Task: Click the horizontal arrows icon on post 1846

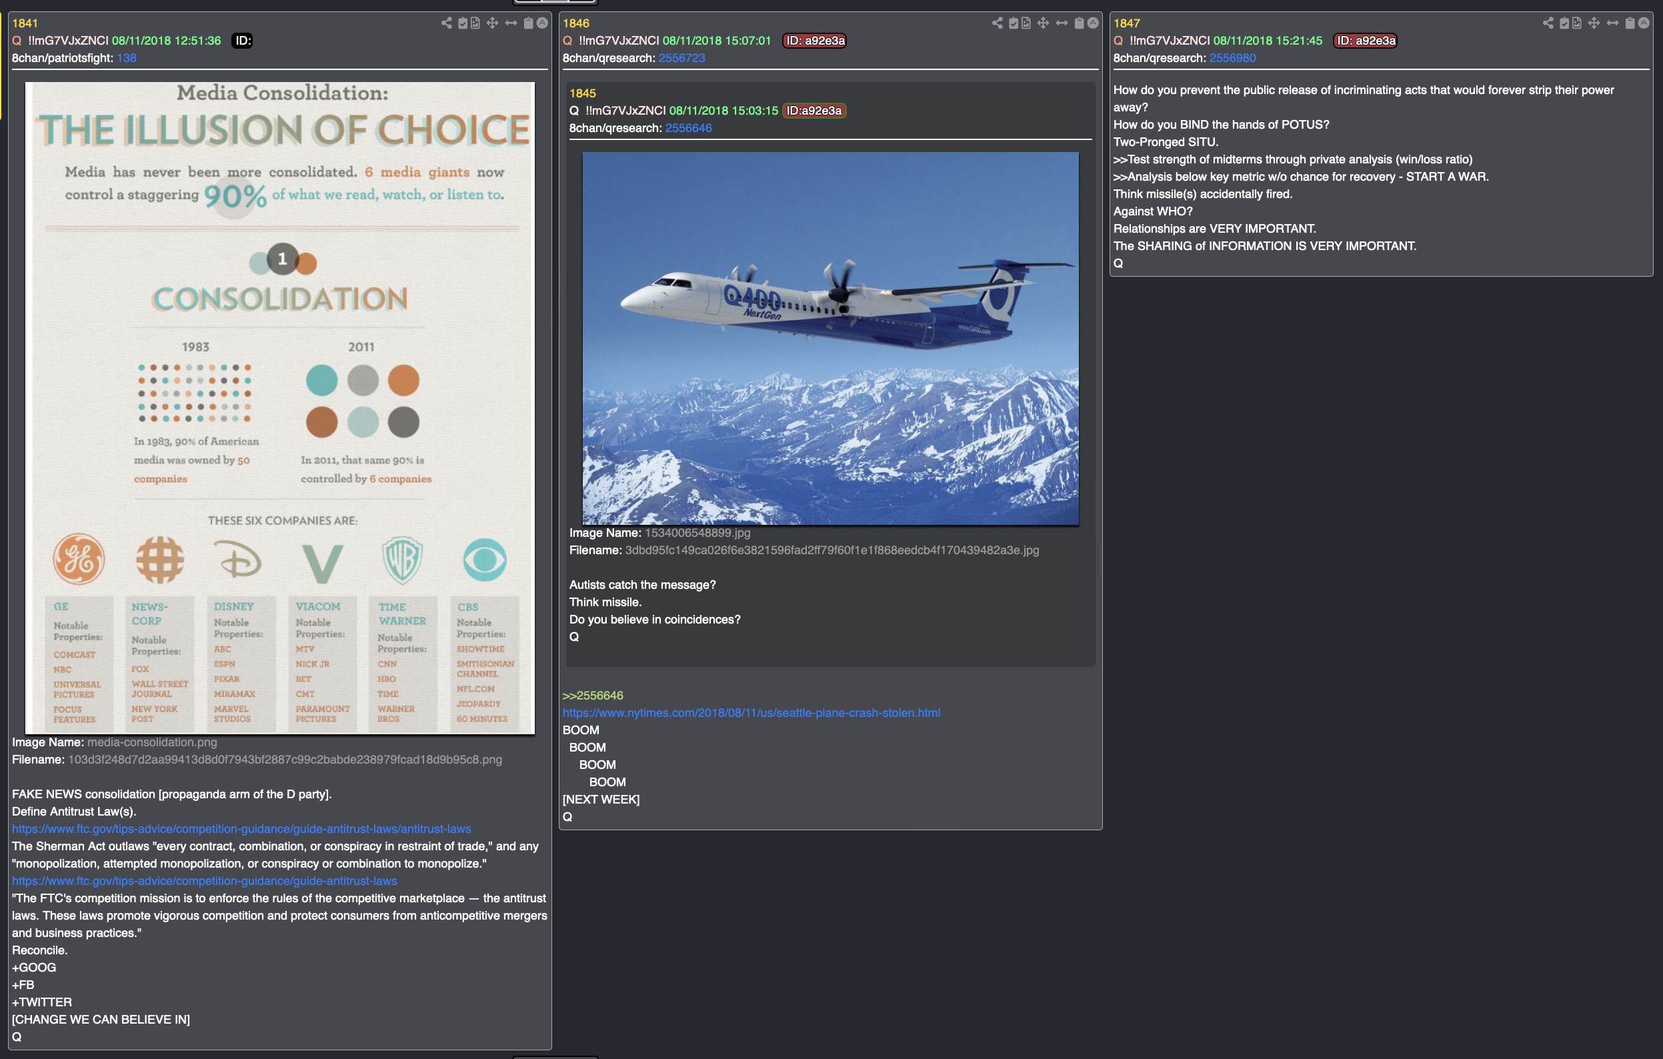Action: tap(1062, 23)
